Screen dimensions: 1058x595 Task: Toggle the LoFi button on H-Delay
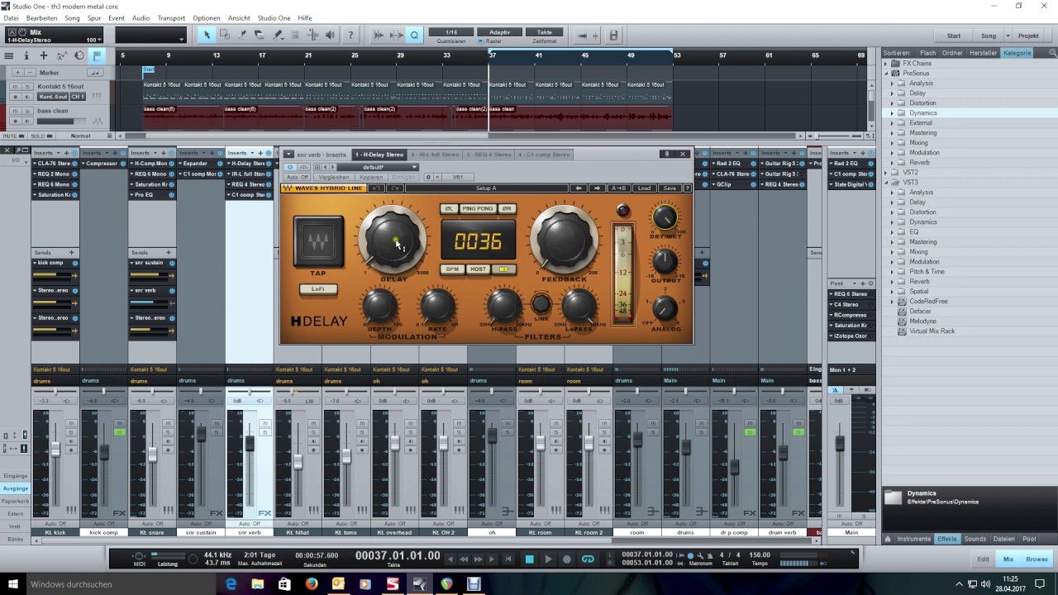tap(318, 289)
